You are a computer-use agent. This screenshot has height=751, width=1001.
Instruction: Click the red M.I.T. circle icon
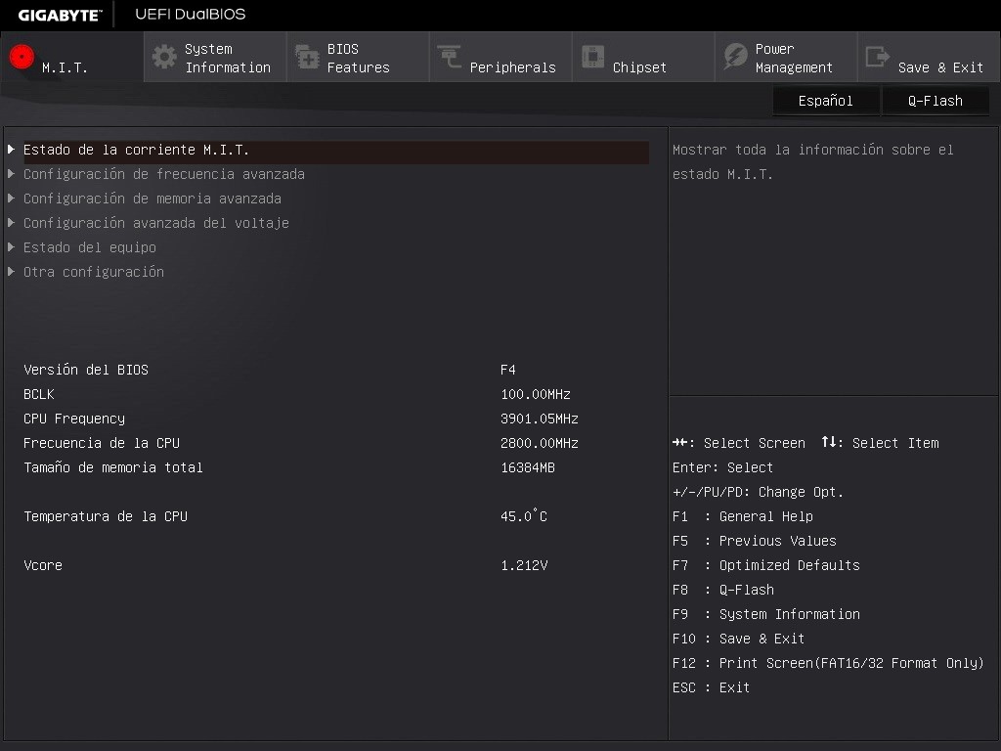[21, 56]
